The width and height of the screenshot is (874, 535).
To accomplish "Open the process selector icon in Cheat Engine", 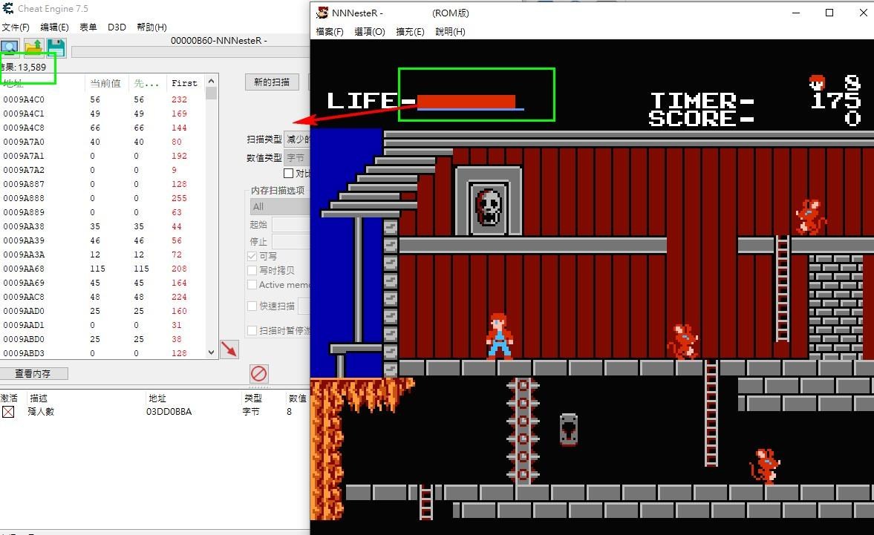I will click(10, 48).
